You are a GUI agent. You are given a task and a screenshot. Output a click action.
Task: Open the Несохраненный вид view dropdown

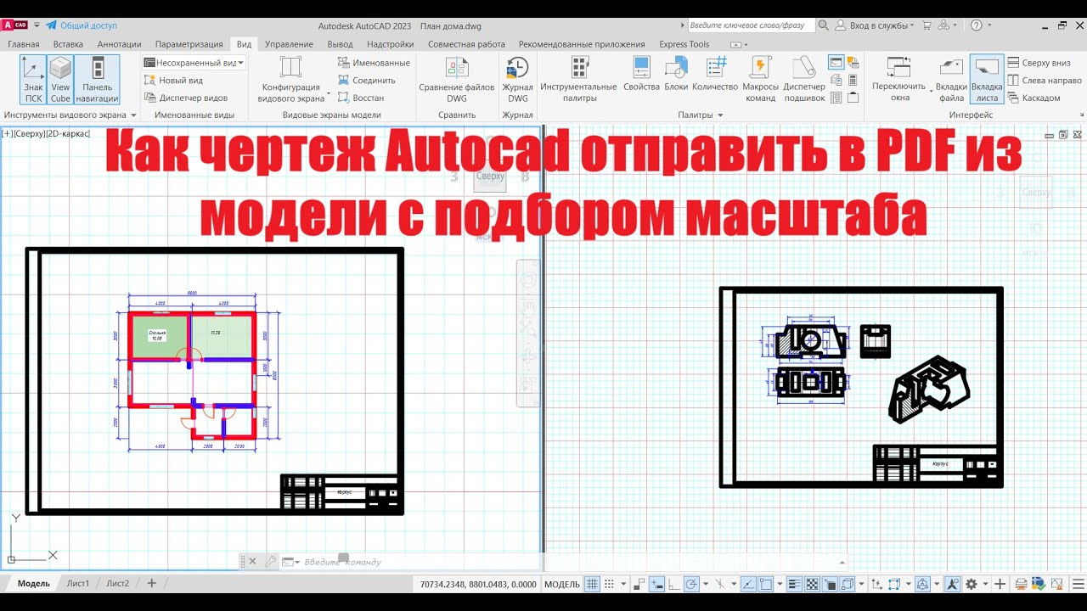[194, 63]
